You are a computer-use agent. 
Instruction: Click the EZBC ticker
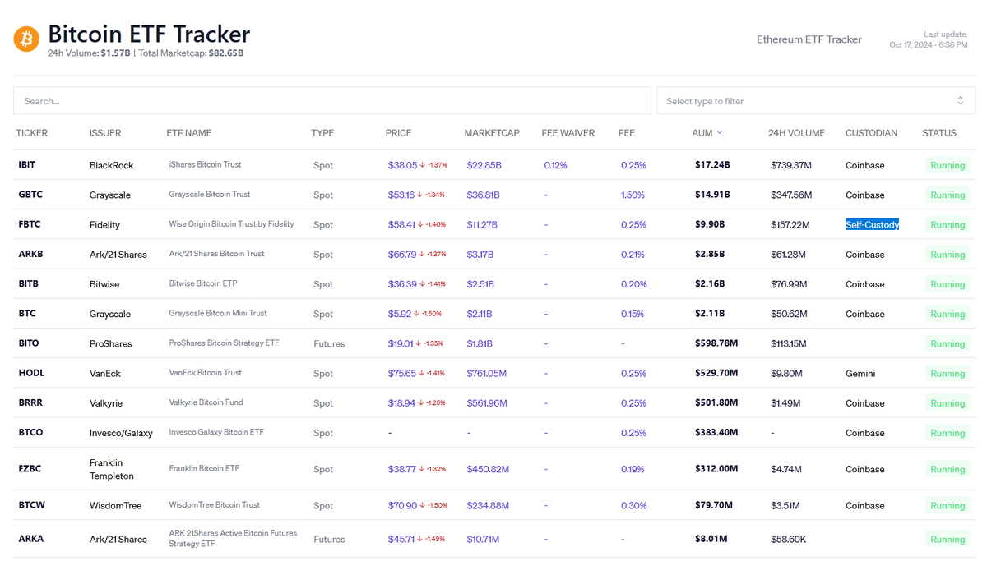click(x=30, y=469)
